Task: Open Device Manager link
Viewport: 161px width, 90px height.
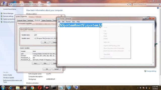Action: (8, 13)
